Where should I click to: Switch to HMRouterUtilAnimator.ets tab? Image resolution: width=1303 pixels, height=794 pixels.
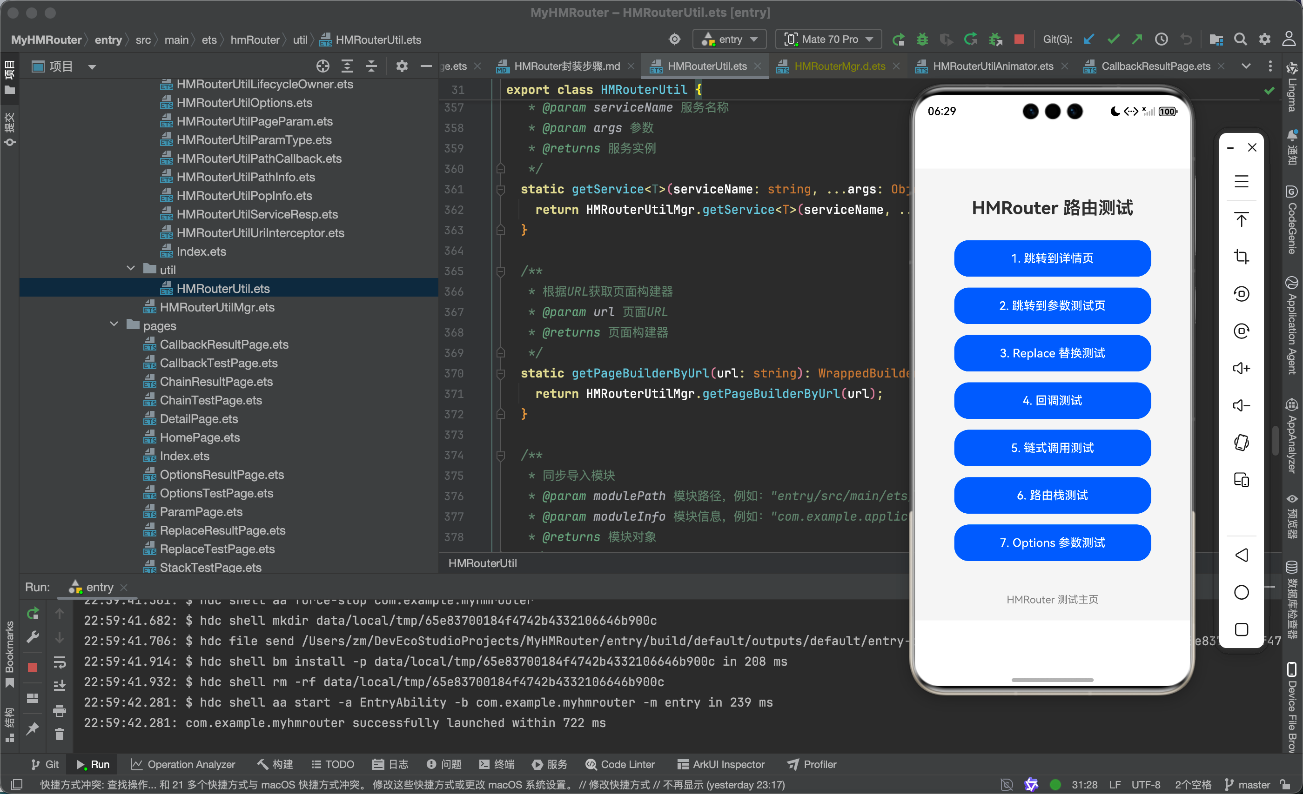pyautogui.click(x=992, y=66)
